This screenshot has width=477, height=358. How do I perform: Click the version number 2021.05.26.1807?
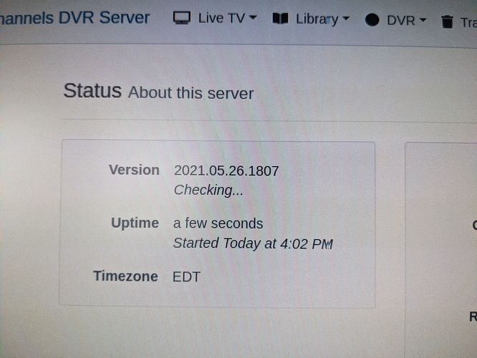[226, 170]
